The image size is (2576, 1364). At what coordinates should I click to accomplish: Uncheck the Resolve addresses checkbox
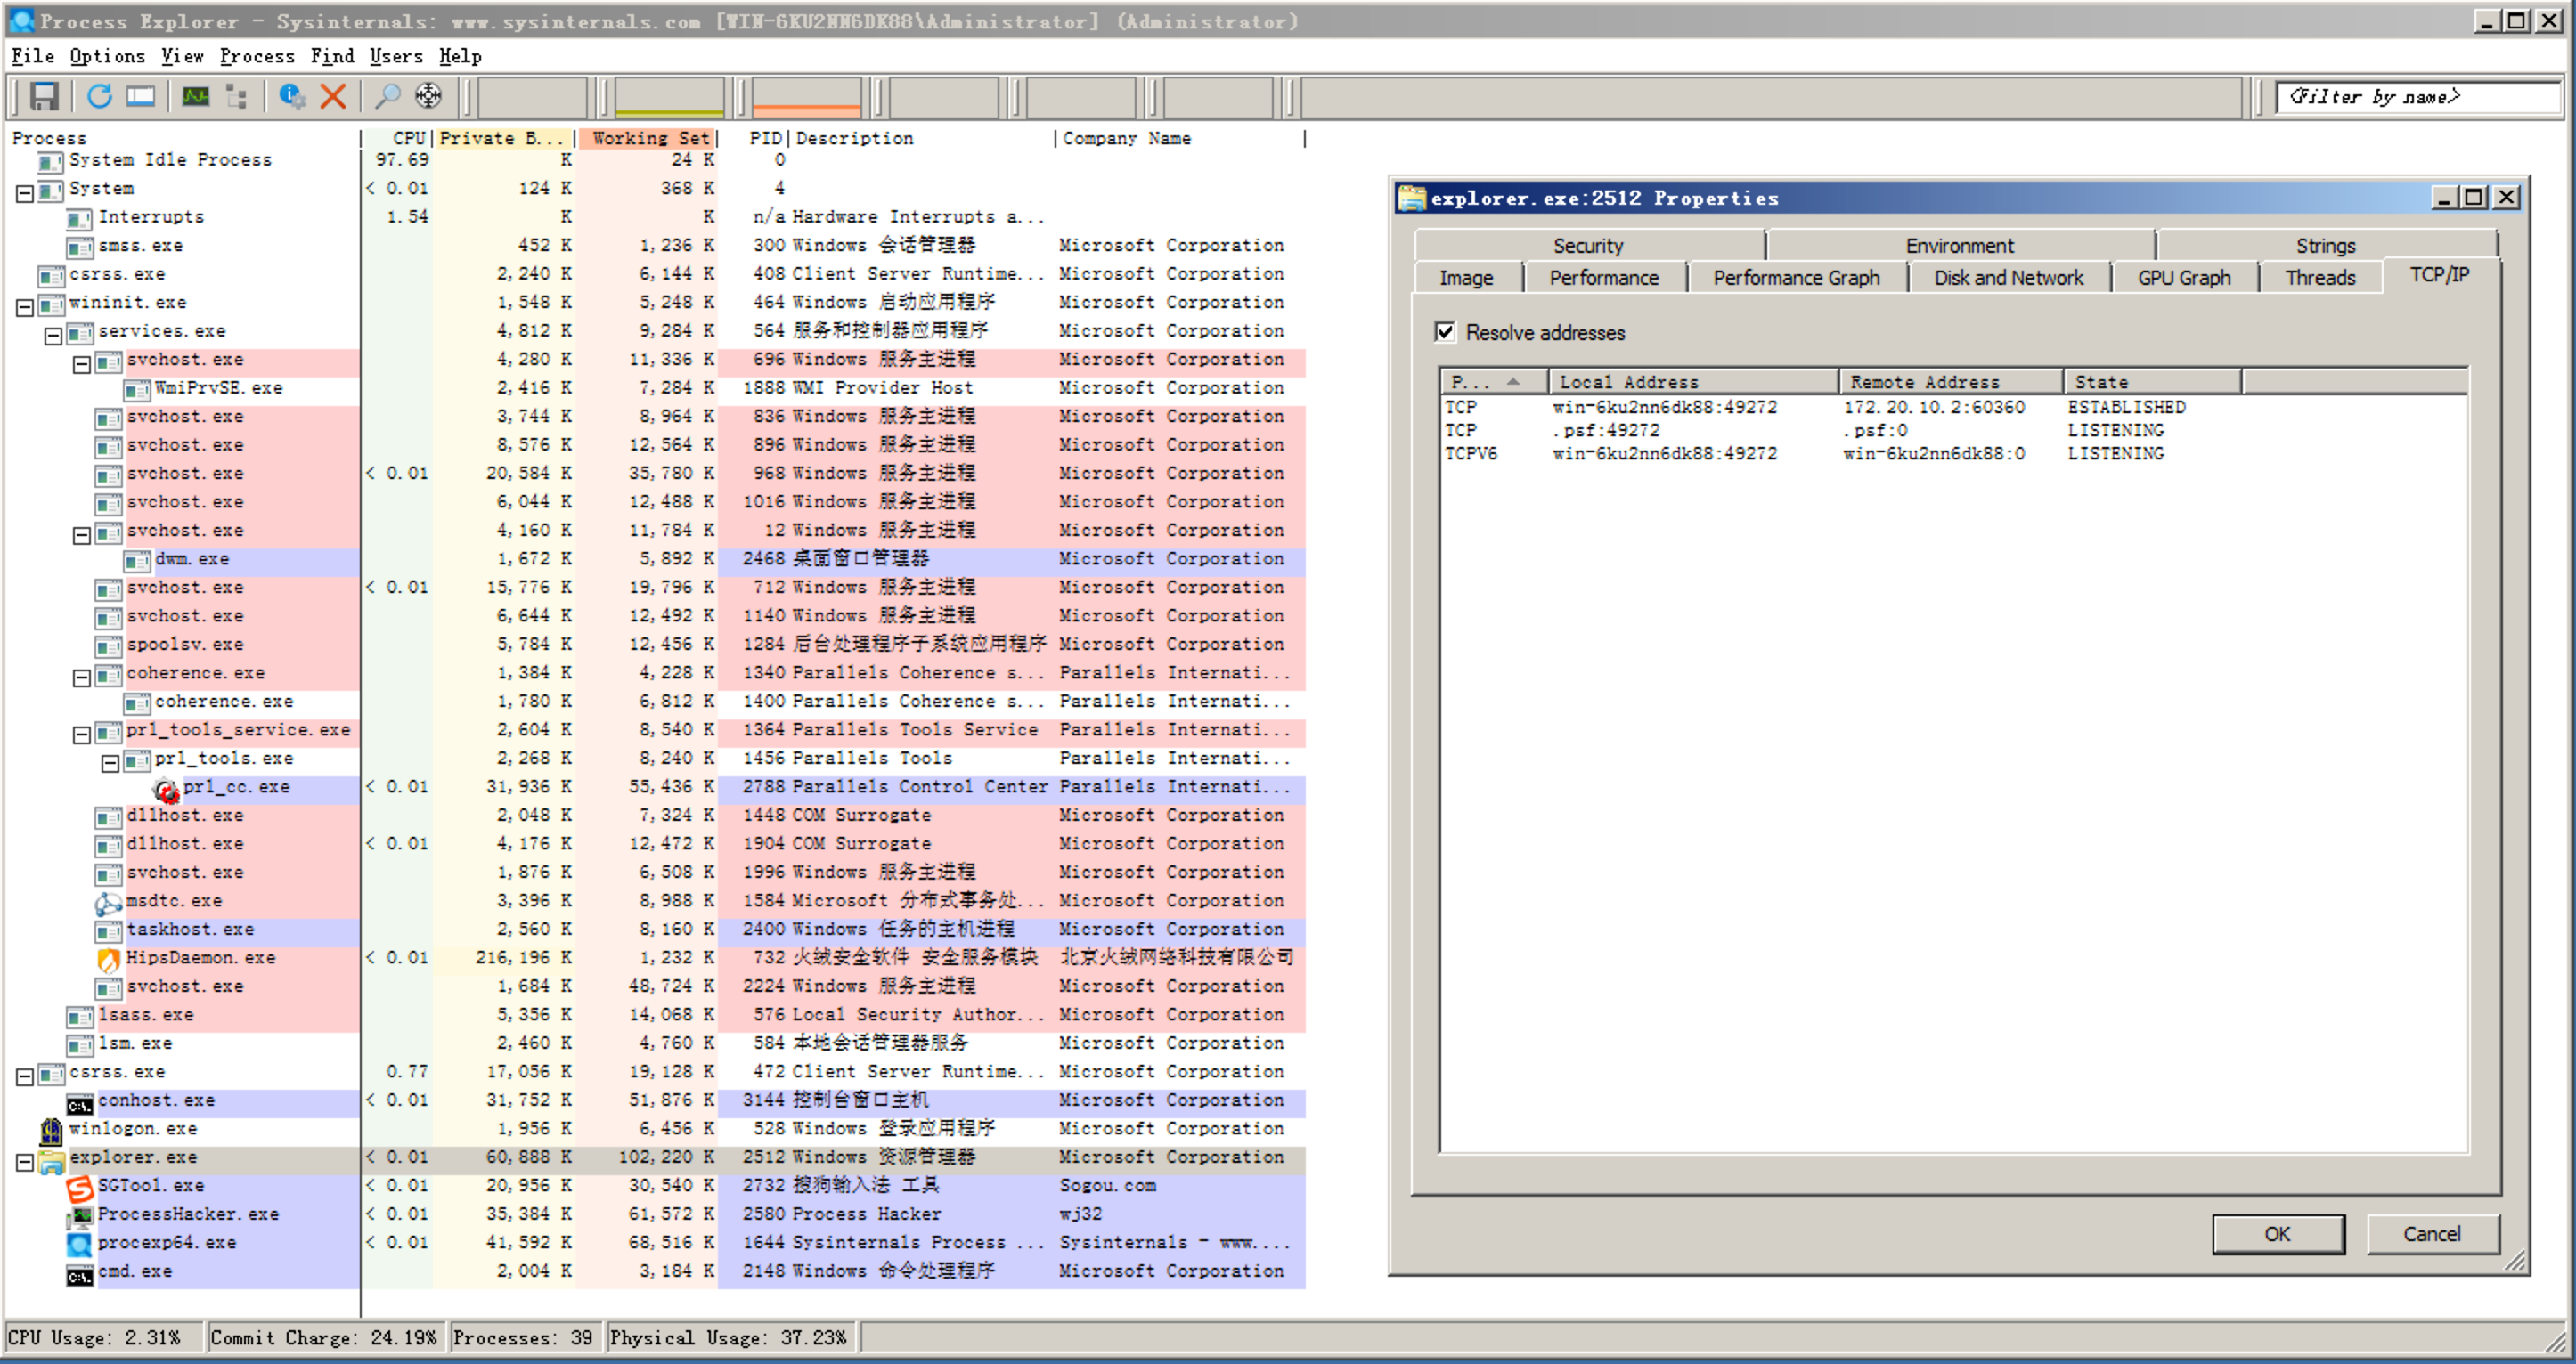(x=1445, y=332)
